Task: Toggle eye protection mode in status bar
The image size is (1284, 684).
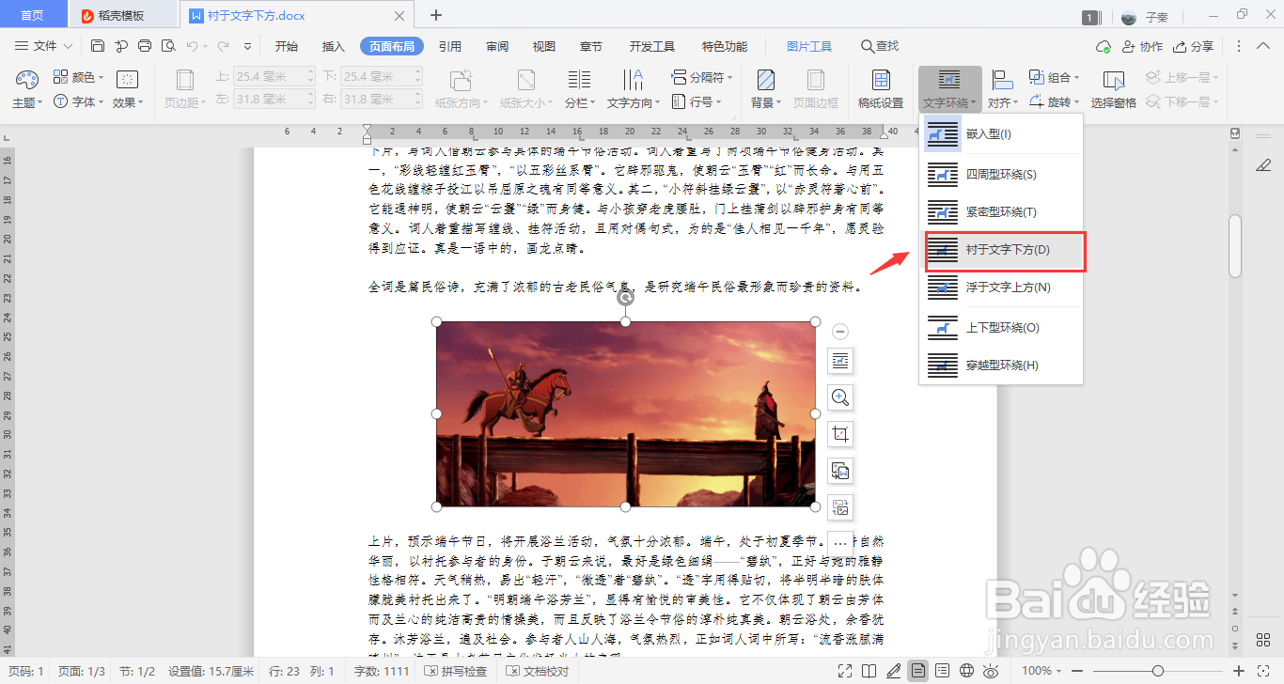Action: tap(991, 671)
